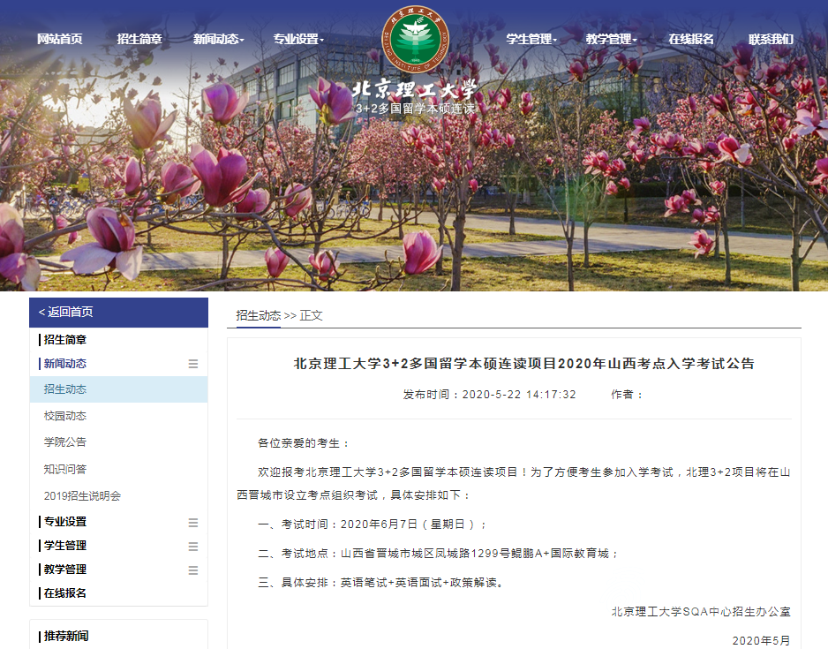Click the 作者 label in article header
Image resolution: width=828 pixels, height=649 pixels.
click(x=627, y=395)
